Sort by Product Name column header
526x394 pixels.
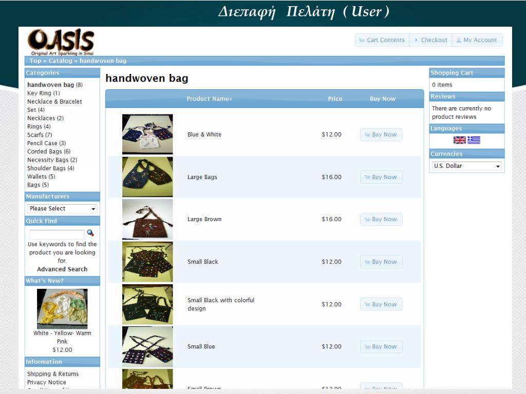coord(210,99)
